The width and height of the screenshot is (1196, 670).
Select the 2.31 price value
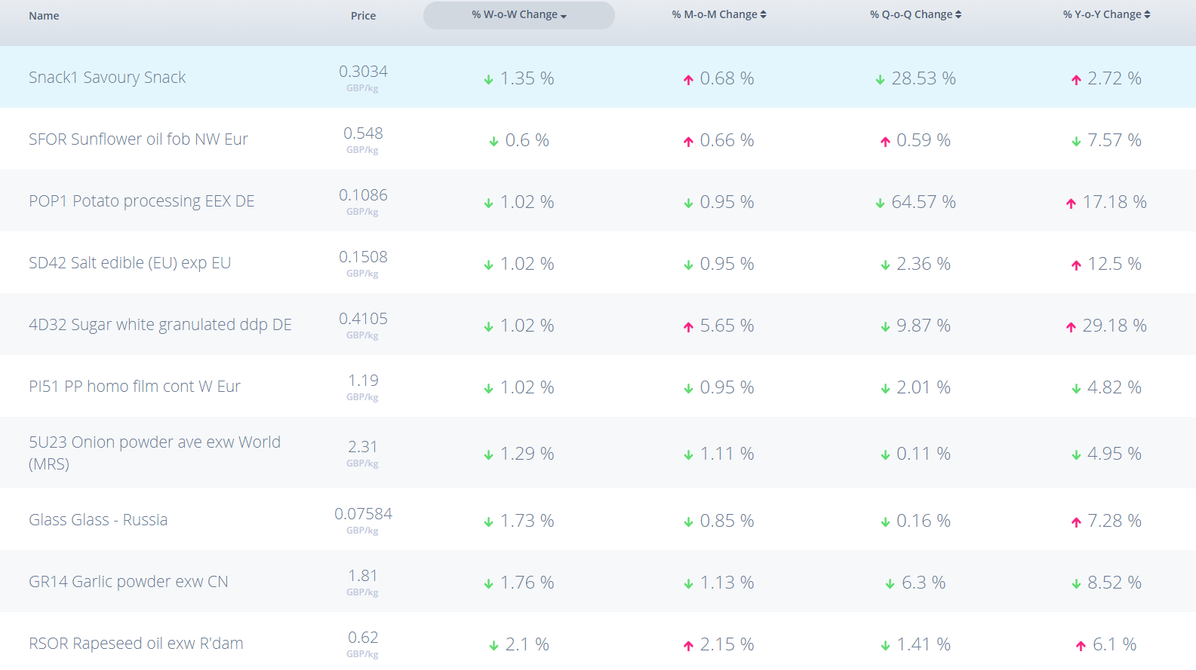point(363,447)
